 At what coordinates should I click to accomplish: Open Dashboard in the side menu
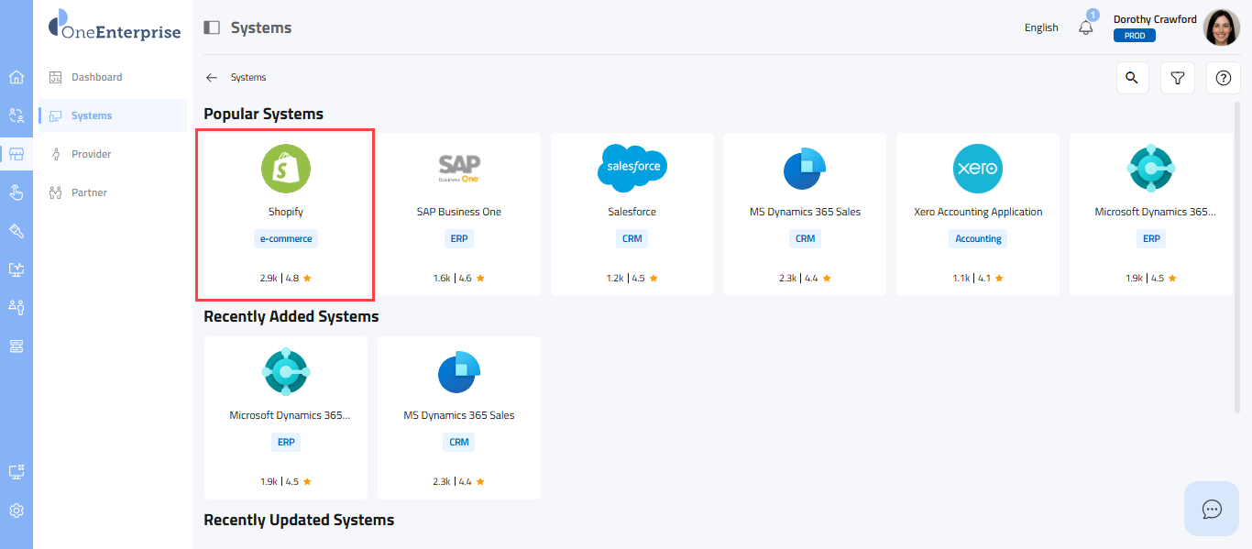[96, 77]
